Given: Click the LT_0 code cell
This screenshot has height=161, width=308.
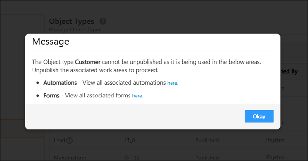Looking at the screenshot, I should [130, 141].
